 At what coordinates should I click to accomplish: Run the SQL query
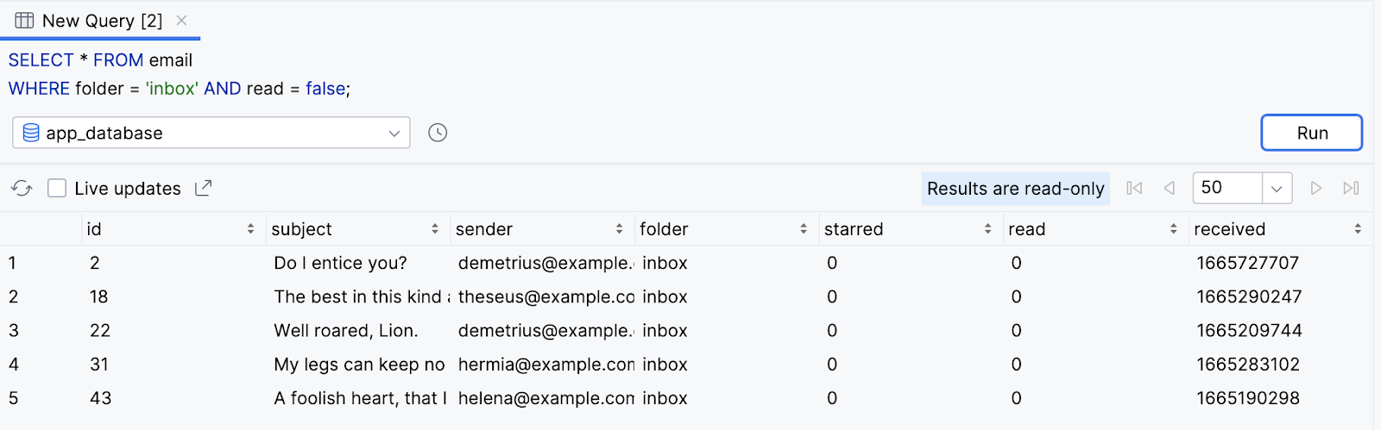[x=1311, y=133]
